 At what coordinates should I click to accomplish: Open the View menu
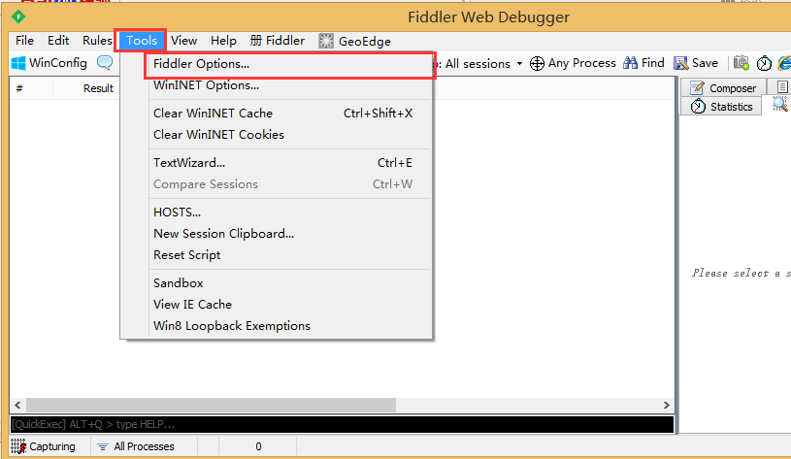tap(183, 41)
